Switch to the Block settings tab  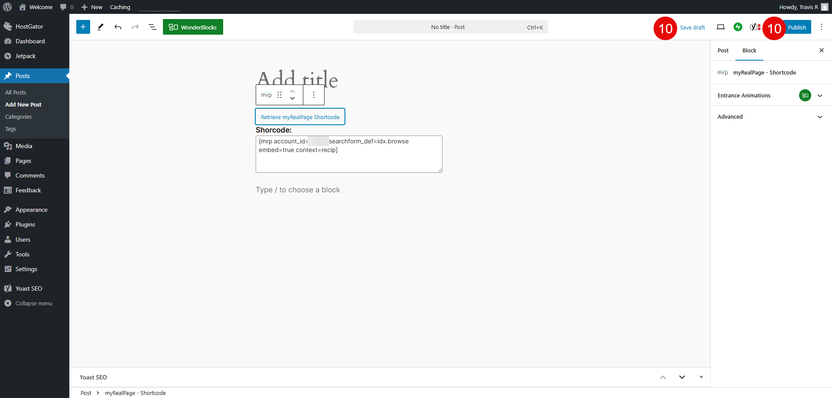pos(749,51)
